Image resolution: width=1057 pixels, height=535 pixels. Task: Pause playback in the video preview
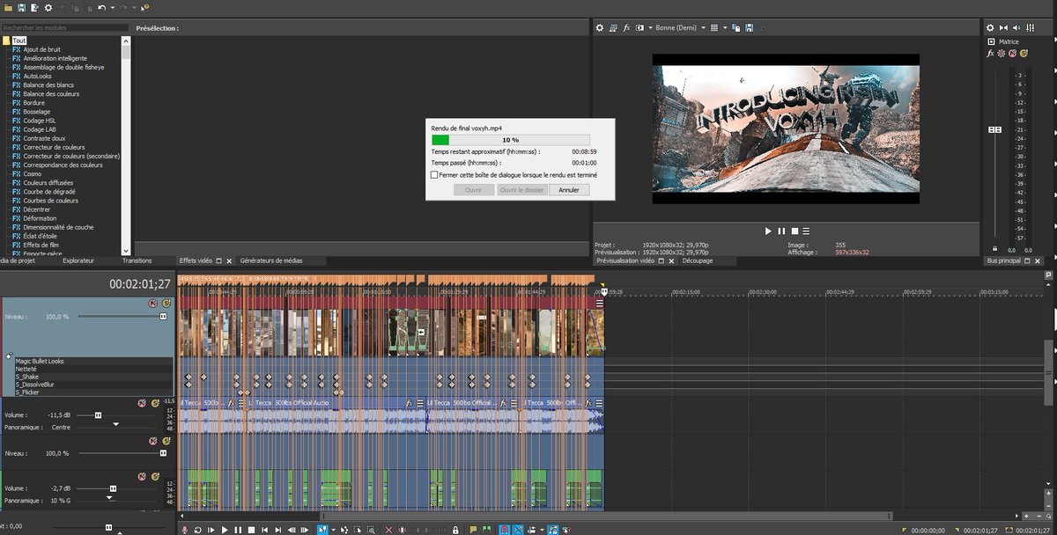[780, 231]
